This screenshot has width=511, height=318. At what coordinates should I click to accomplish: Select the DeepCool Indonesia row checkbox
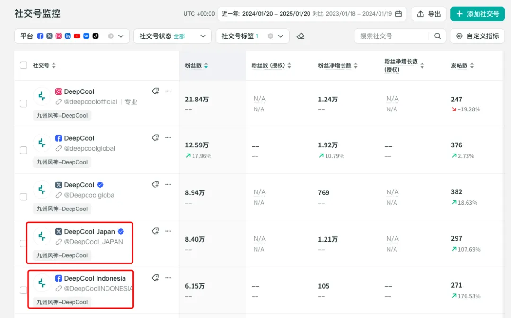[x=24, y=290]
